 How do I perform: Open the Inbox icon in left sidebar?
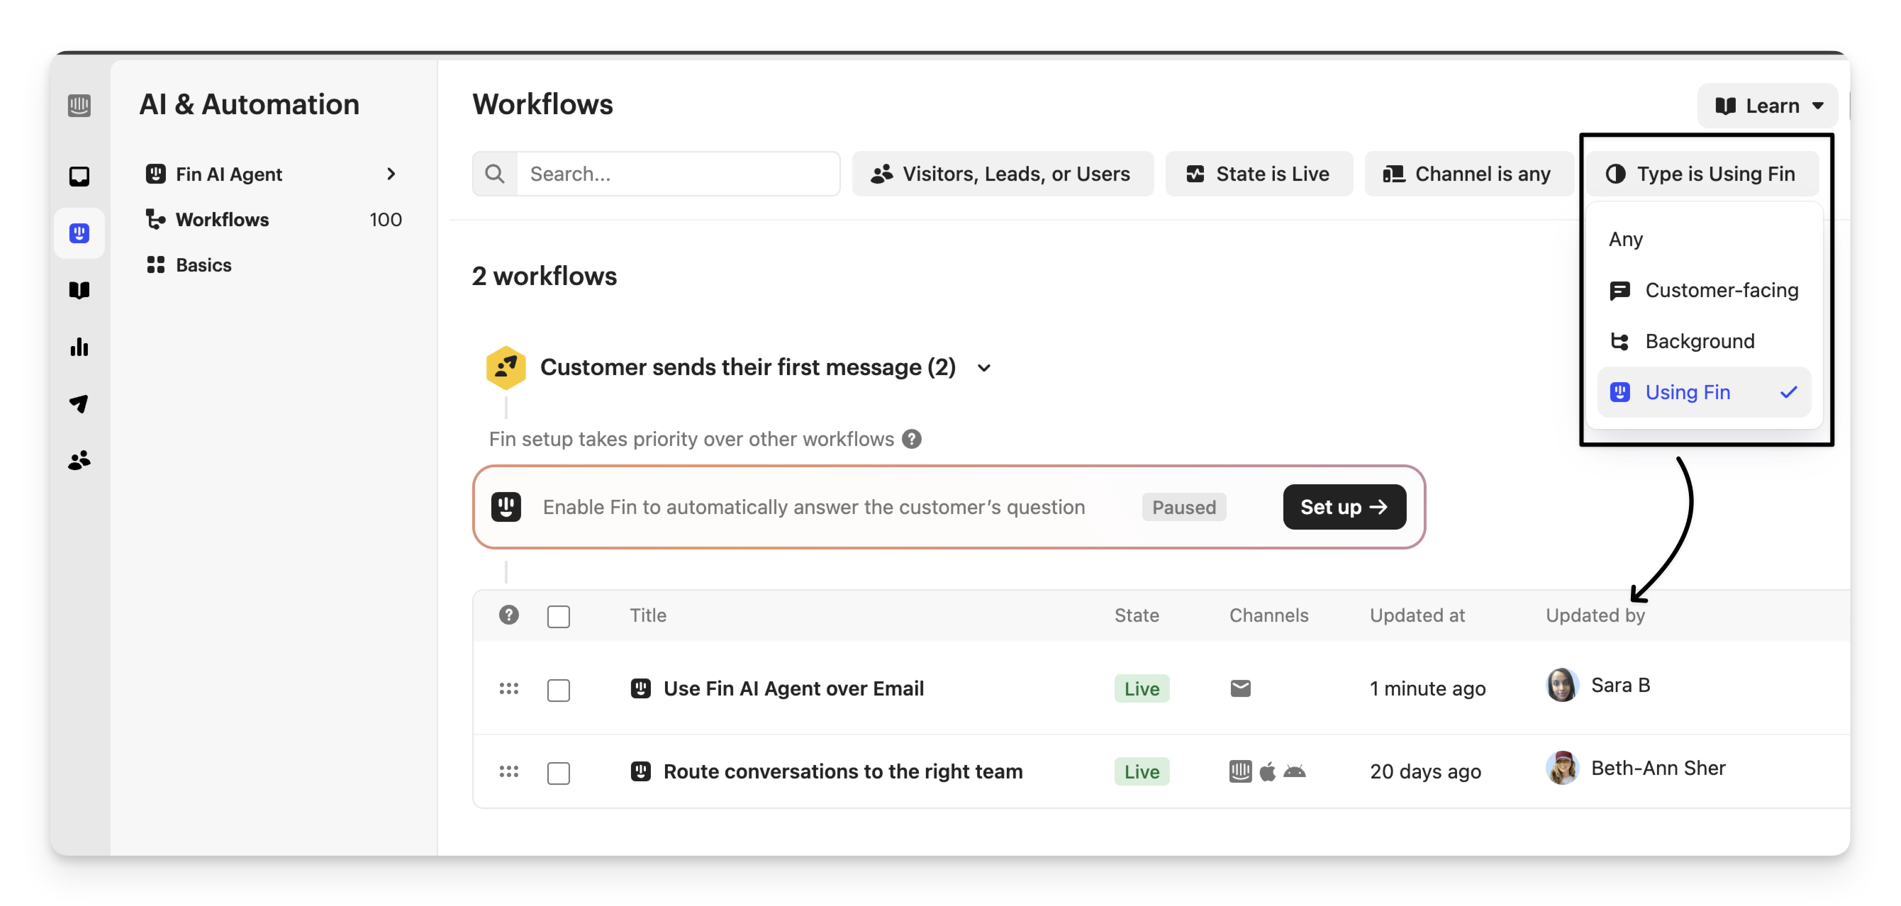79,177
